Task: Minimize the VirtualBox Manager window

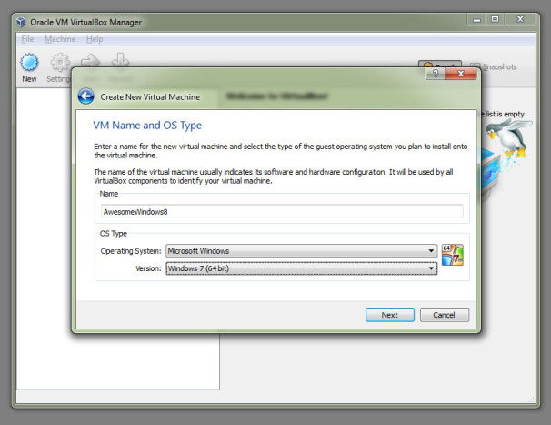Action: [476, 20]
